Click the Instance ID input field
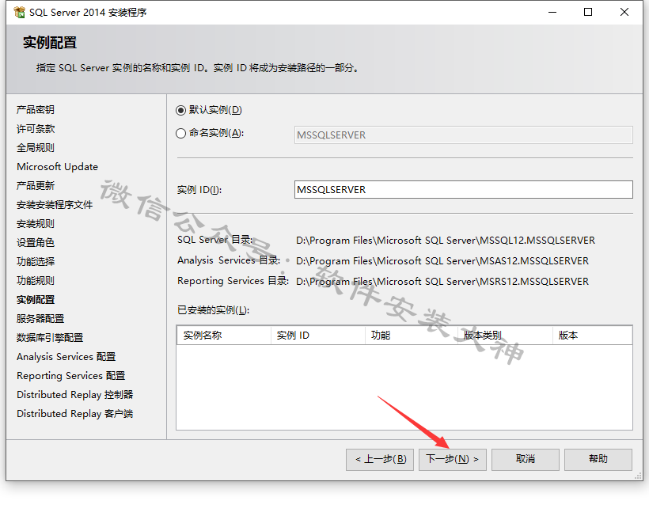This screenshot has width=649, height=516. point(464,189)
